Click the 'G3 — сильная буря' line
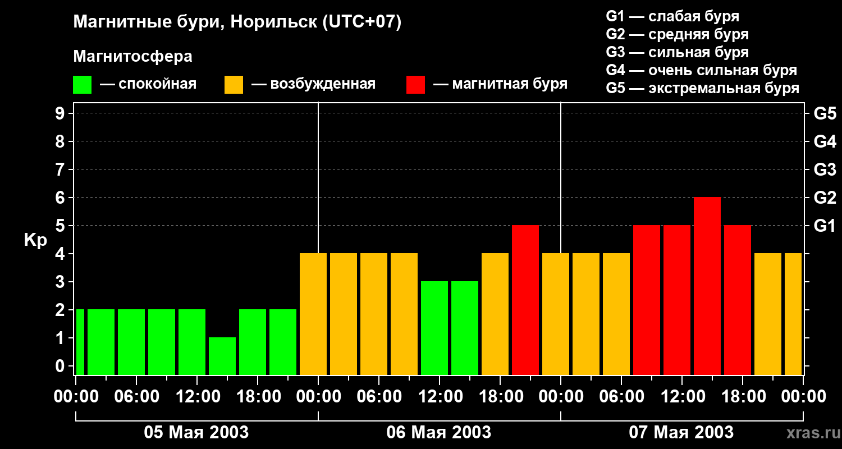 click(x=678, y=52)
